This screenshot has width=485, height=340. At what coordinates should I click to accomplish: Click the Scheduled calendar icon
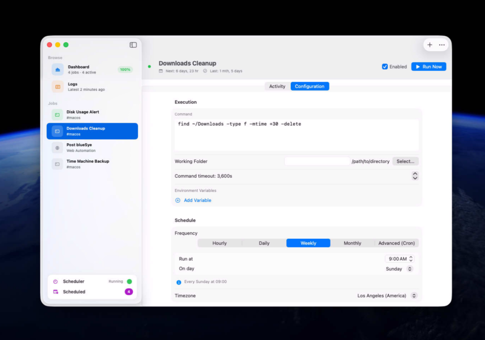(x=55, y=292)
